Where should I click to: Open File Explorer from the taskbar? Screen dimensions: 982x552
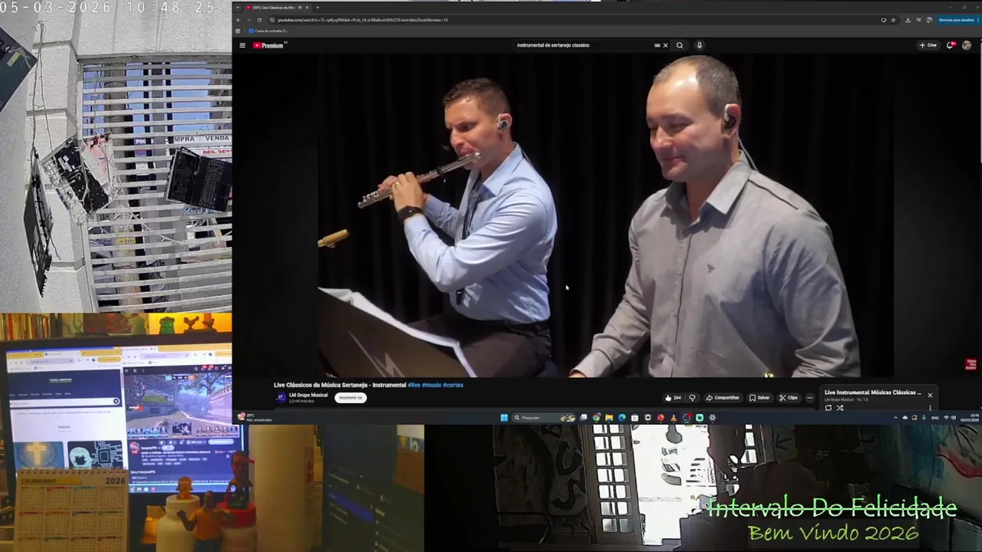609,418
